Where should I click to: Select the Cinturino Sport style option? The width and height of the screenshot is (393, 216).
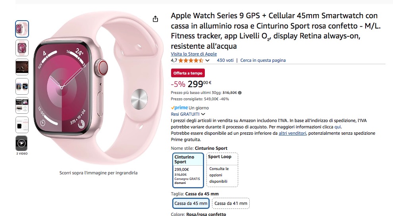click(189, 170)
